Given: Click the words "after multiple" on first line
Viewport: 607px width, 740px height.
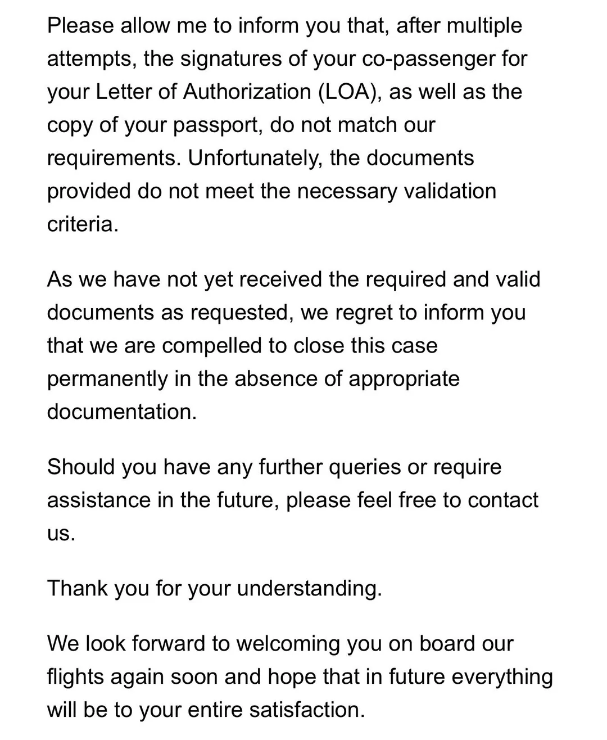Looking at the screenshot, I should [459, 25].
